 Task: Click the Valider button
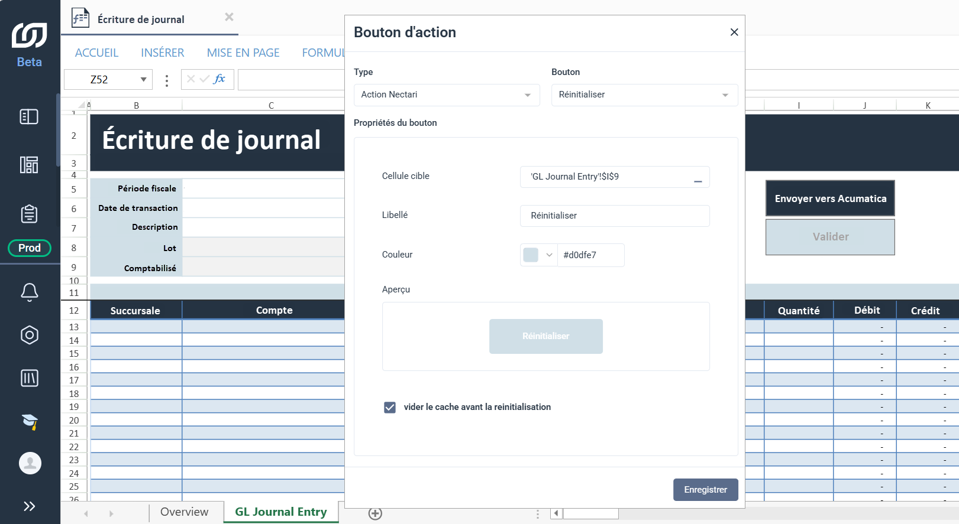point(830,237)
